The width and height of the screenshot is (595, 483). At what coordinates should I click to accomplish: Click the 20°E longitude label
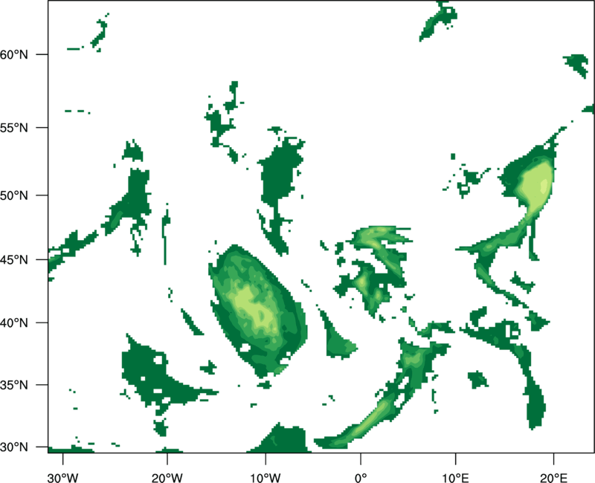tap(553, 478)
